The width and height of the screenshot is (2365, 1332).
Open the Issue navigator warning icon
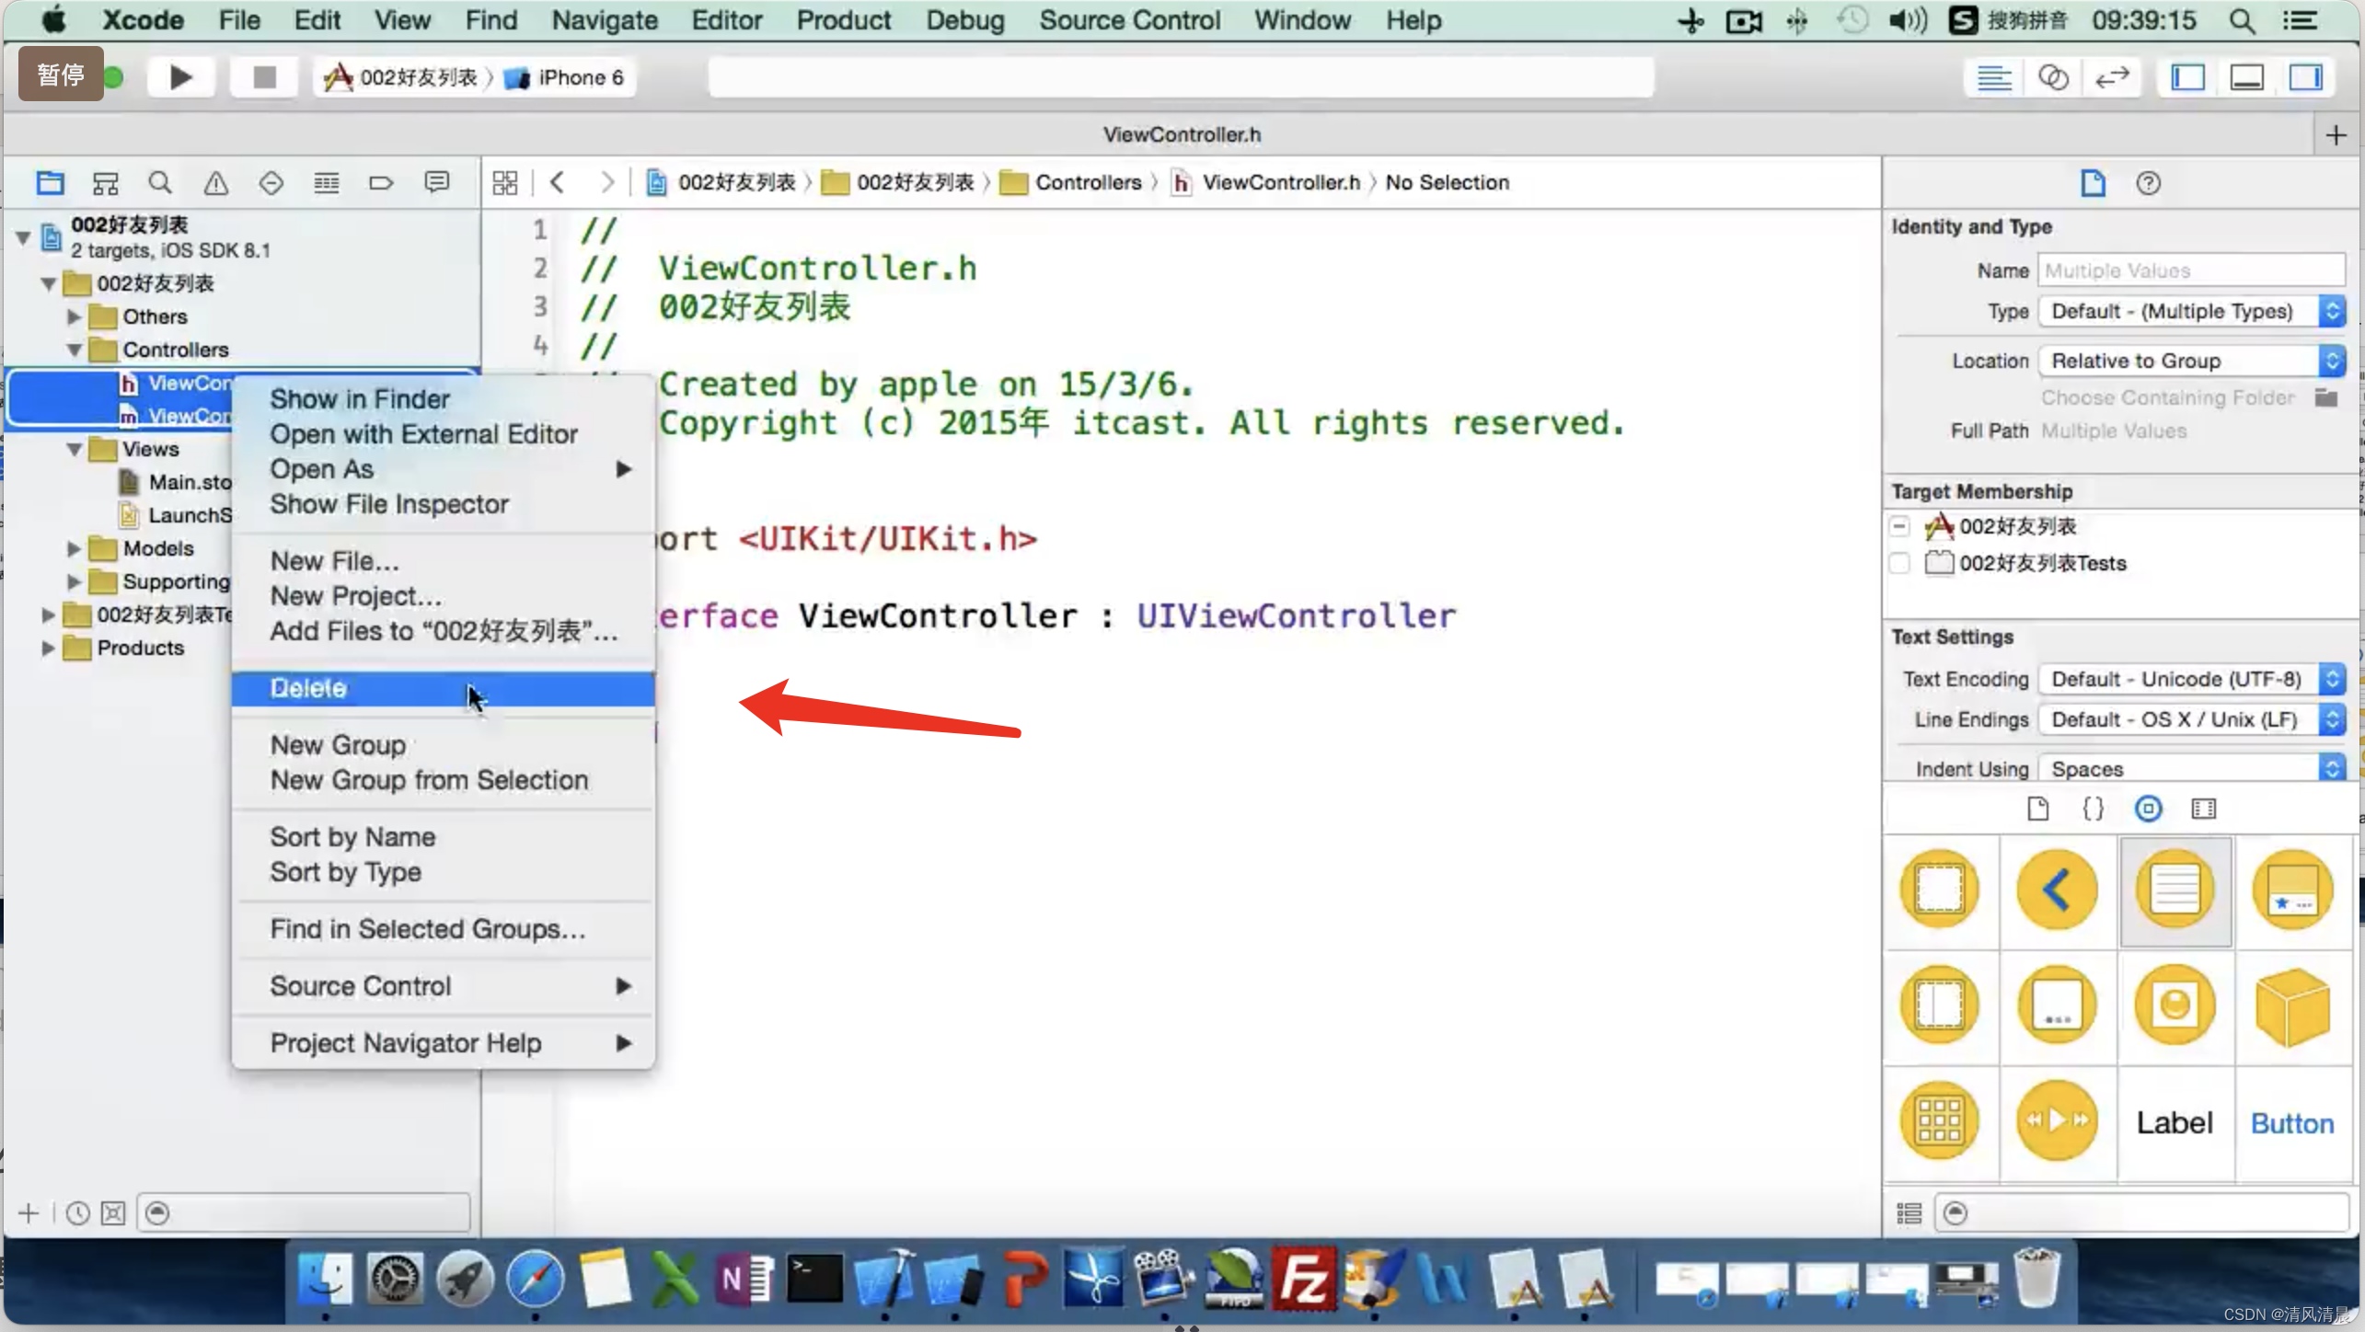click(215, 183)
